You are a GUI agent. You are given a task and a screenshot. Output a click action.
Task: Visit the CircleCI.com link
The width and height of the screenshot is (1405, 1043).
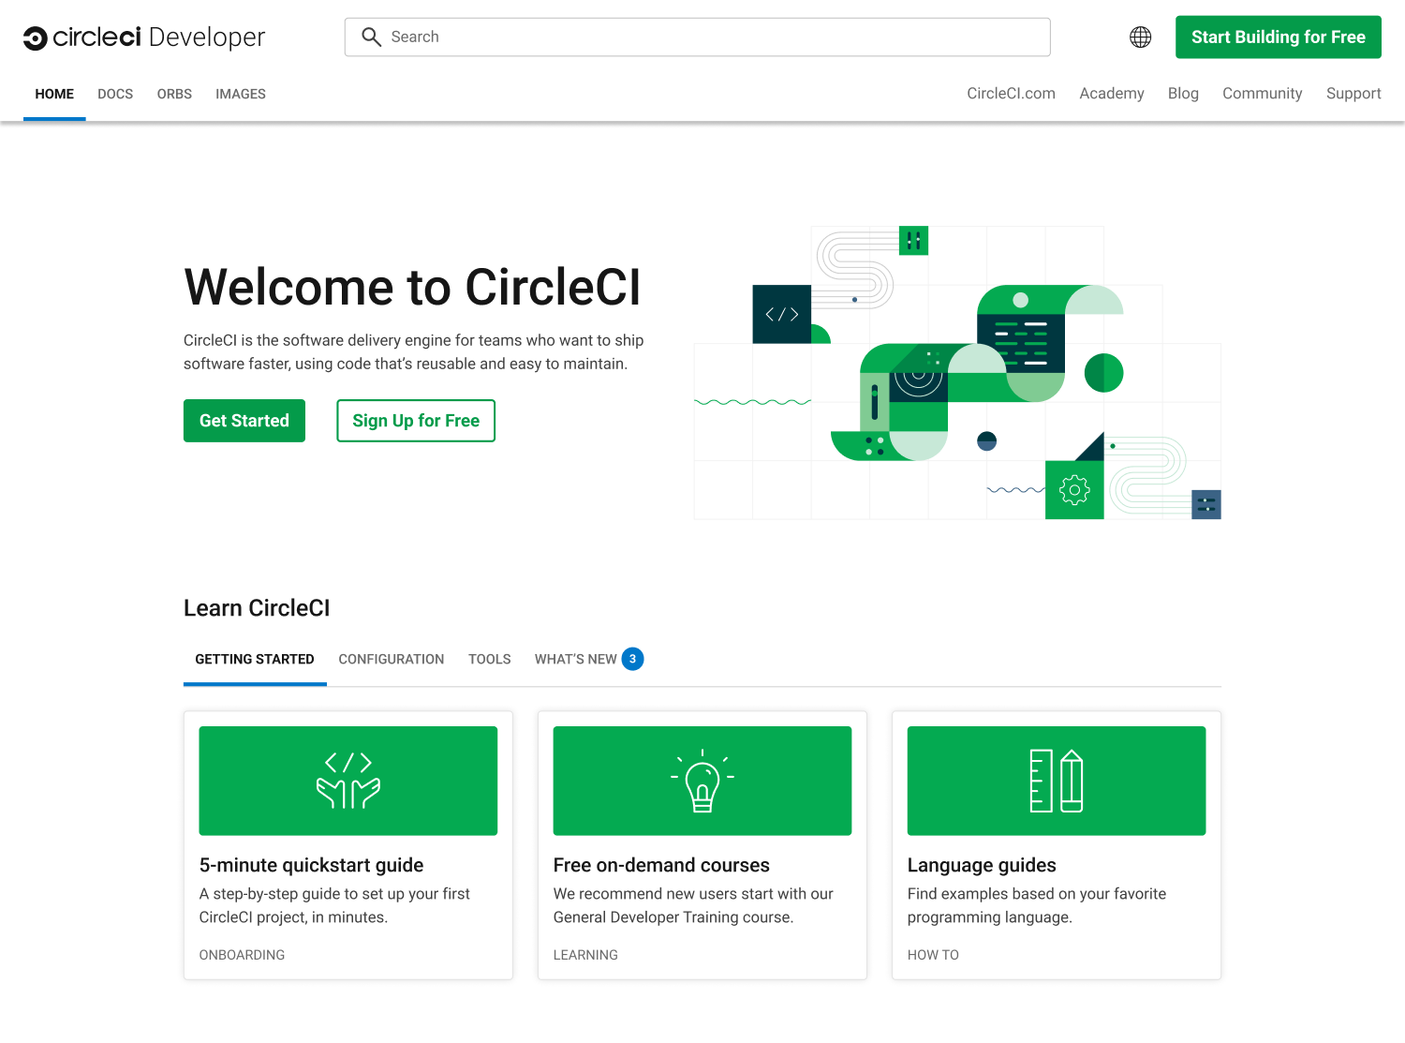pos(1012,94)
